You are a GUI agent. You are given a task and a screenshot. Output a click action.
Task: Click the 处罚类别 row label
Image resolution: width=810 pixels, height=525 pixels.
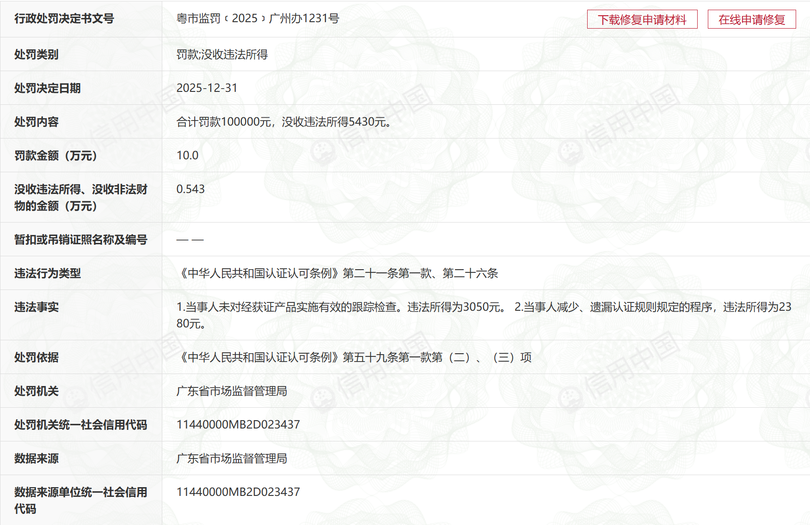[x=36, y=54]
